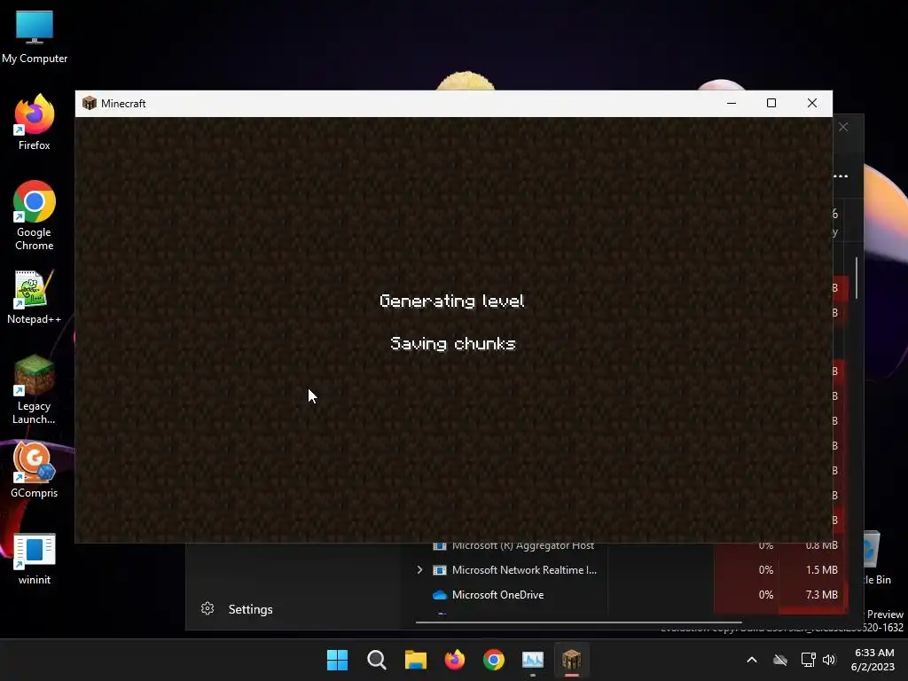908x681 pixels.
Task: Close the Task Manager window
Action: [x=844, y=127]
